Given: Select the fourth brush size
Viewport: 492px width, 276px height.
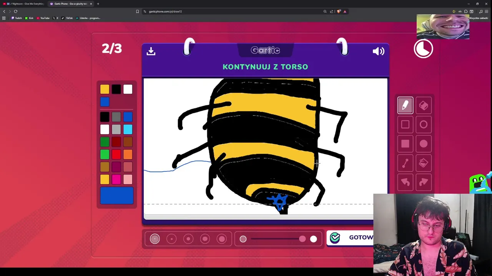Looking at the screenshot, I should (205, 239).
